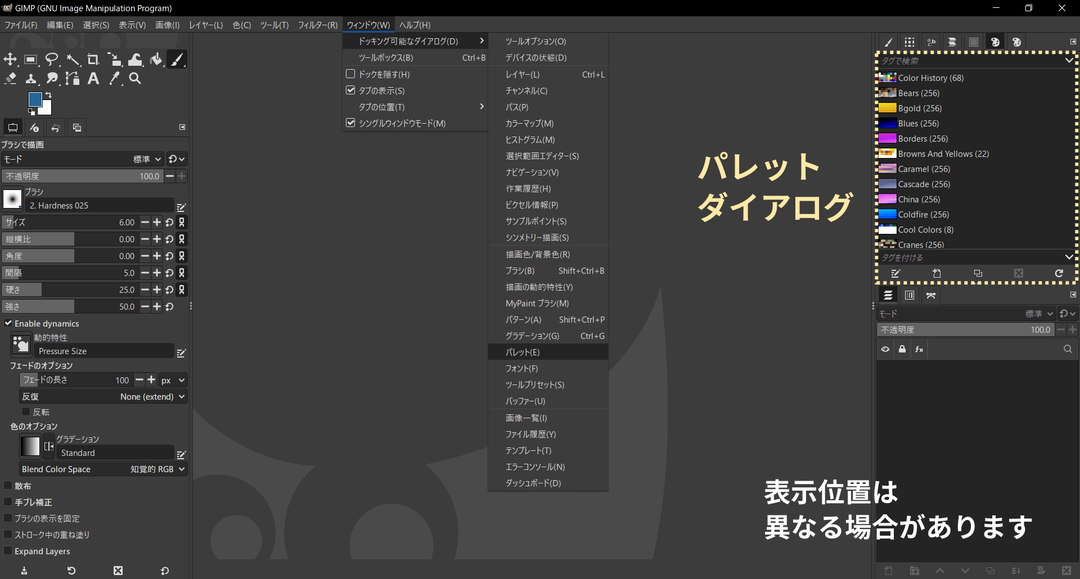Open brush editor for Hardness 025

[x=181, y=207]
